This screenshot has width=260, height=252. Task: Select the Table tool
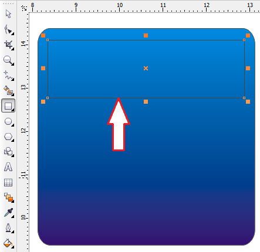(8, 182)
